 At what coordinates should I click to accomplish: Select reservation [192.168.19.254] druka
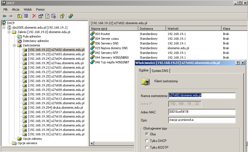(x=56, y=108)
